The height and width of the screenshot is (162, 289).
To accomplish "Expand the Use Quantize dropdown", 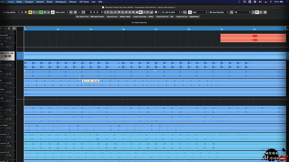I will coord(220,12).
